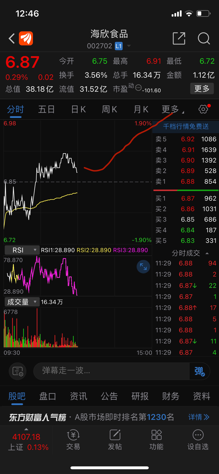Image resolution: width=219 pixels, height=474 pixels.
Task: Tap the Wi-Fi status icon
Action: tap(189, 13)
